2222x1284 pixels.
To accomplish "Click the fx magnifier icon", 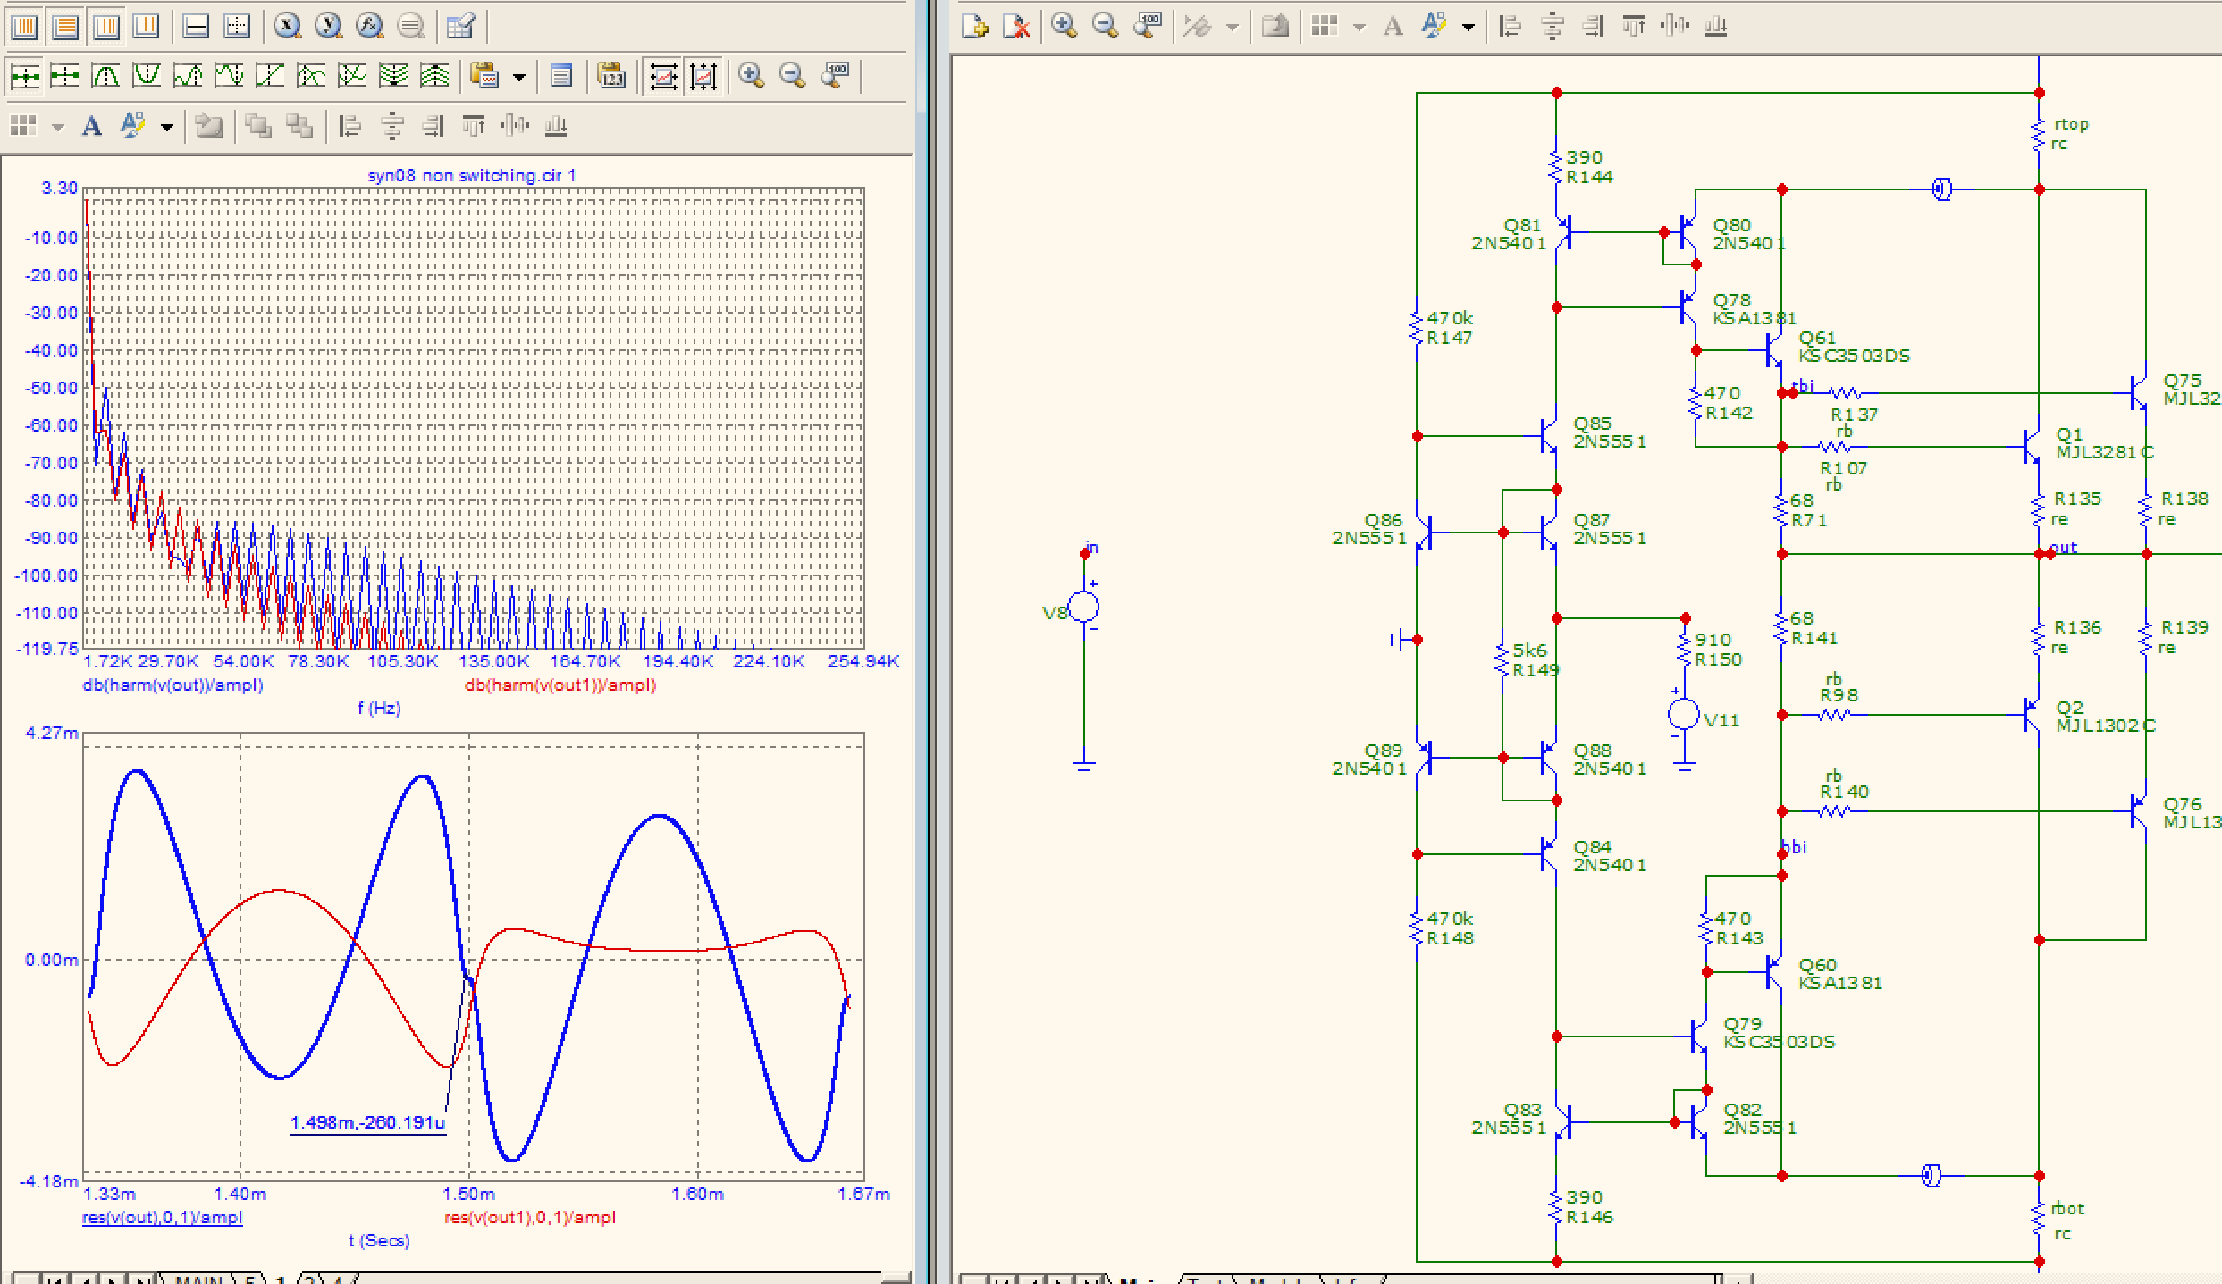I will (x=369, y=26).
